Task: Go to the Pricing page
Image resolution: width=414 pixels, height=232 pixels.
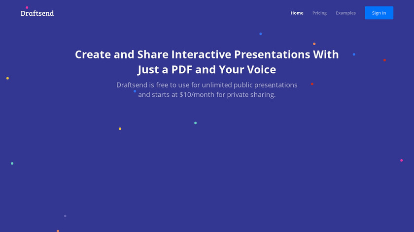Action: click(x=319, y=13)
